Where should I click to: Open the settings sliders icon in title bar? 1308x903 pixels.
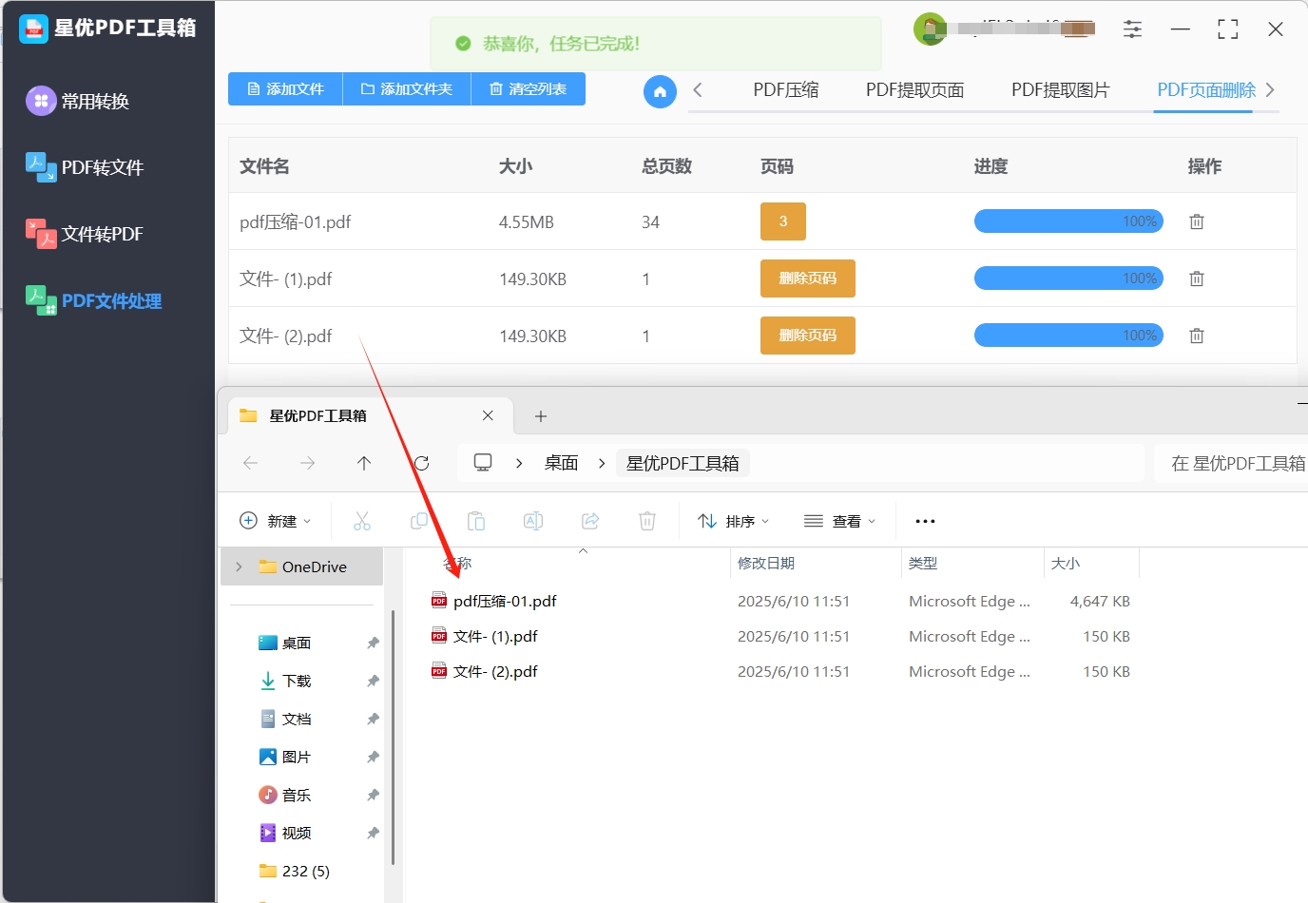[1132, 29]
